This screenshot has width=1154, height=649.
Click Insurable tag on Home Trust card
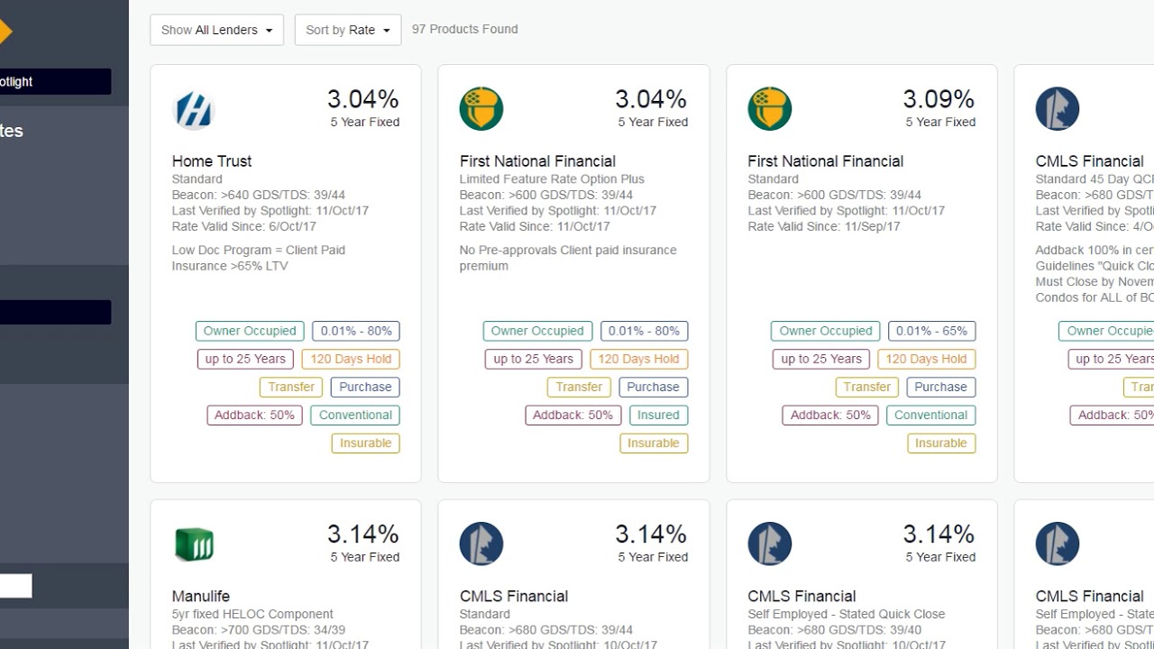(365, 443)
